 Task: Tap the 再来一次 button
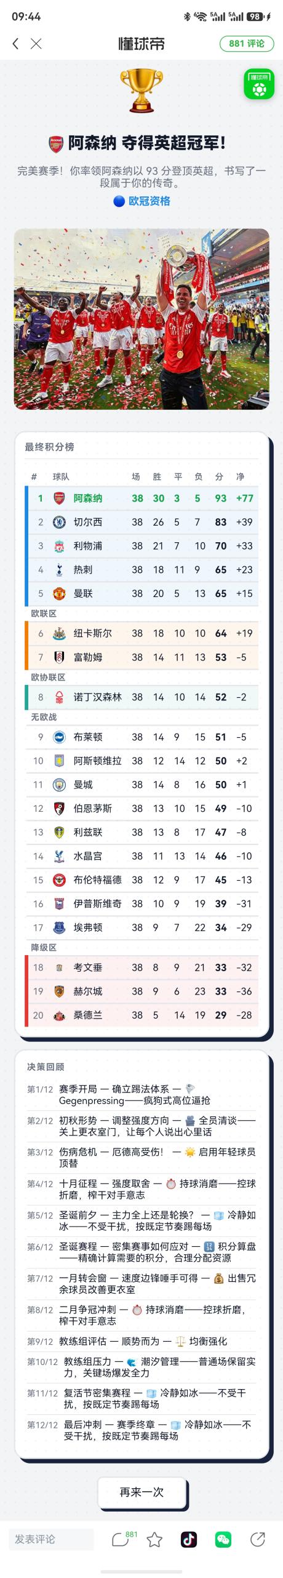click(x=141, y=1492)
